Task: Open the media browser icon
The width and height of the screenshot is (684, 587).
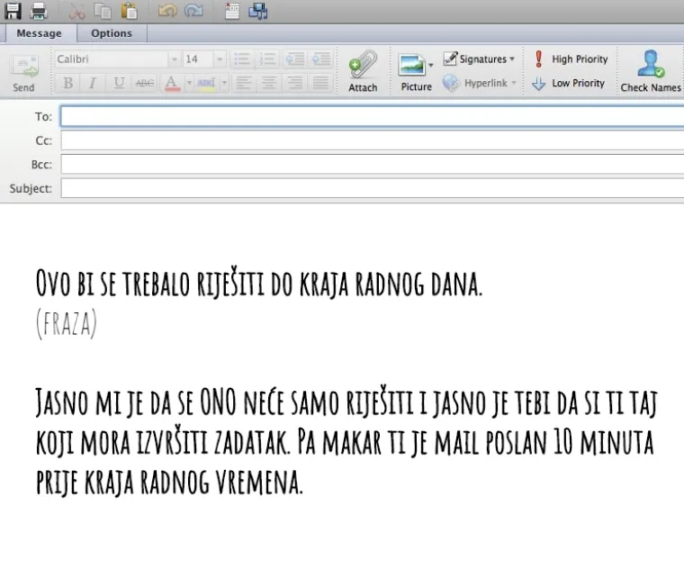Action: point(258,11)
